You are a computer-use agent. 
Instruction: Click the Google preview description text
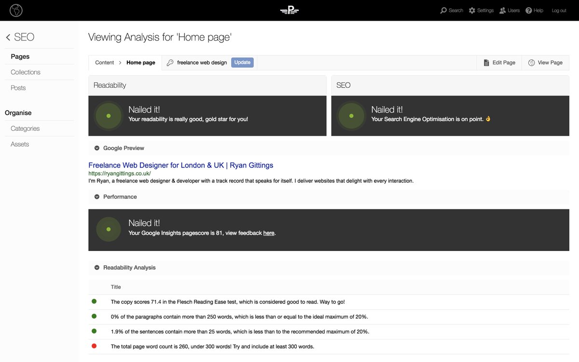point(251,181)
